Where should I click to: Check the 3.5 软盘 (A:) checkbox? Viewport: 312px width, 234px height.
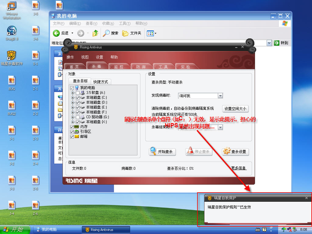click(x=78, y=93)
